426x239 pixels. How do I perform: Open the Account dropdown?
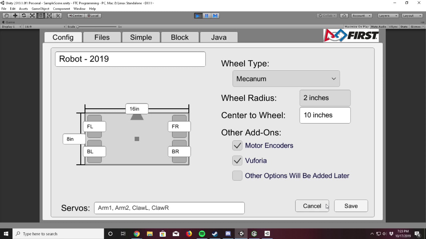(361, 16)
